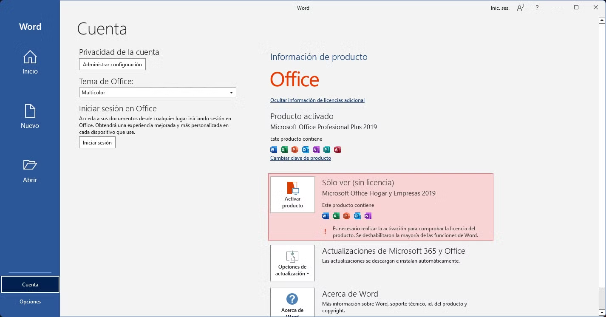Open the Tema de Office Multicolor dropdown

pos(158,92)
